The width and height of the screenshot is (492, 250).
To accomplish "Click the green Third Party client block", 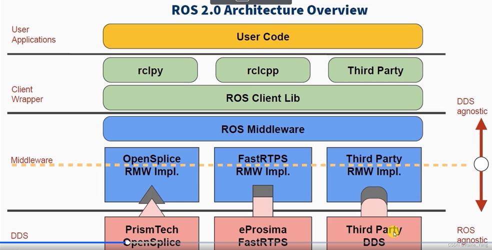I will (x=375, y=70).
